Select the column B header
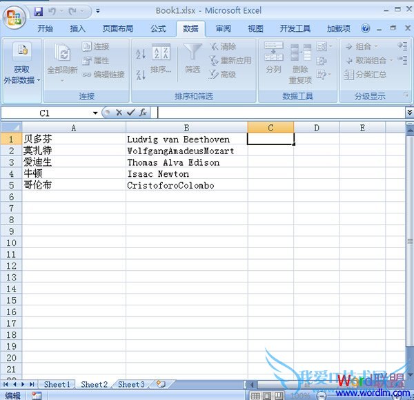This screenshot has width=414, height=400. [187, 128]
